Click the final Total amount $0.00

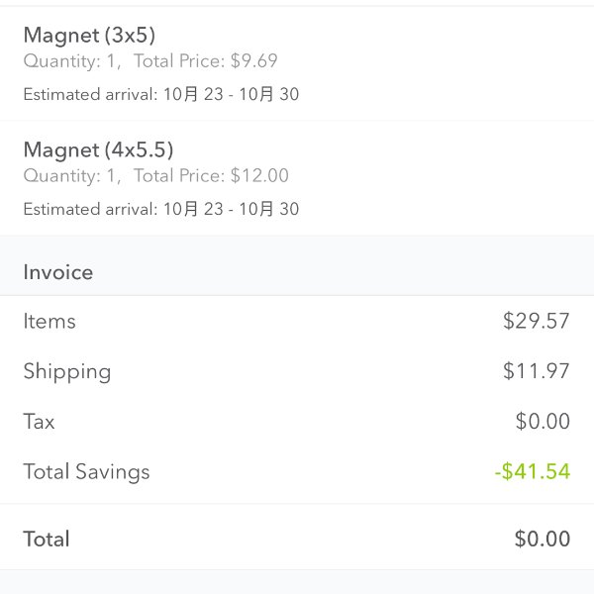point(543,539)
